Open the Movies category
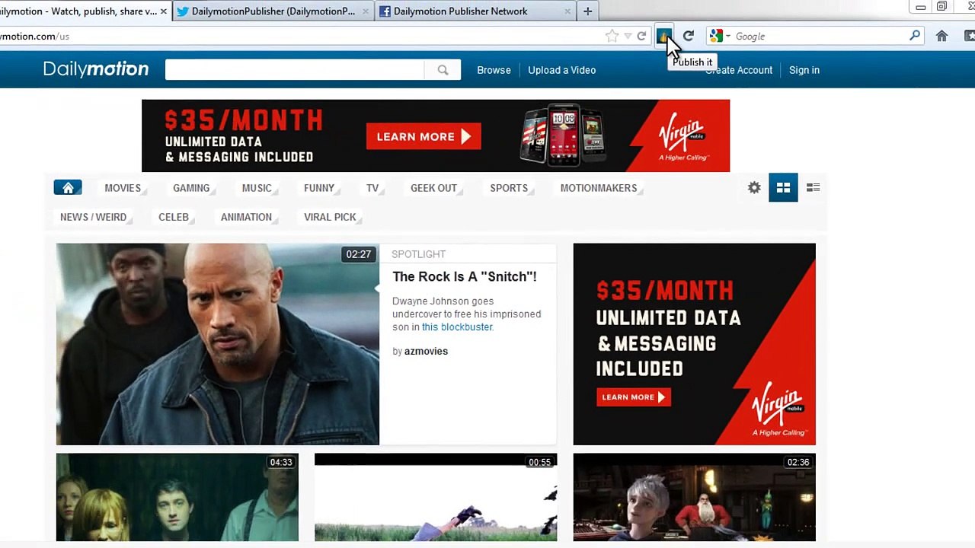Viewport: 975px width, 548px height. pyautogui.click(x=123, y=188)
